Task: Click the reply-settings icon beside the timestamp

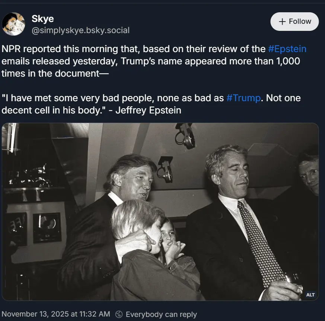Action: pos(119,314)
